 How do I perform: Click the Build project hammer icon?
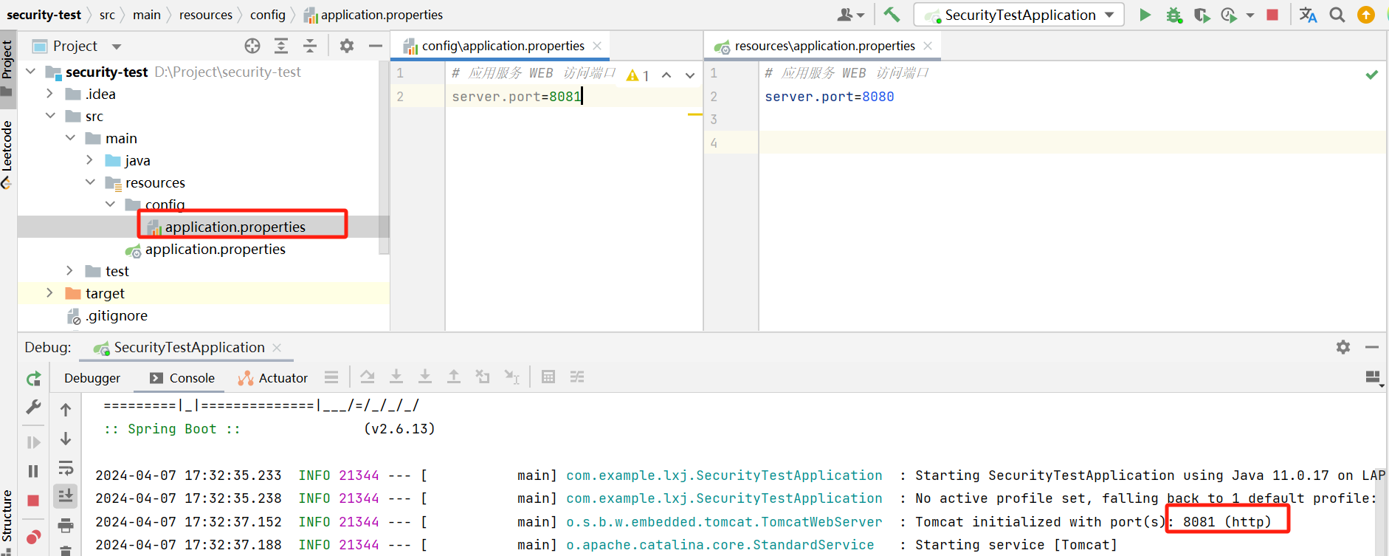892,15
